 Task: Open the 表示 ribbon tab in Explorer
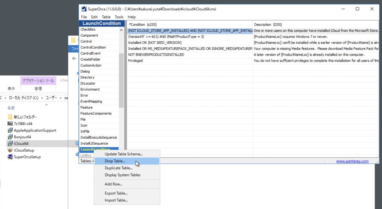pos(11,88)
